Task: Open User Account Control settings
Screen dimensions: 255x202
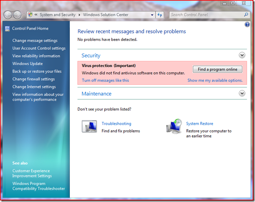Action: 39,48
